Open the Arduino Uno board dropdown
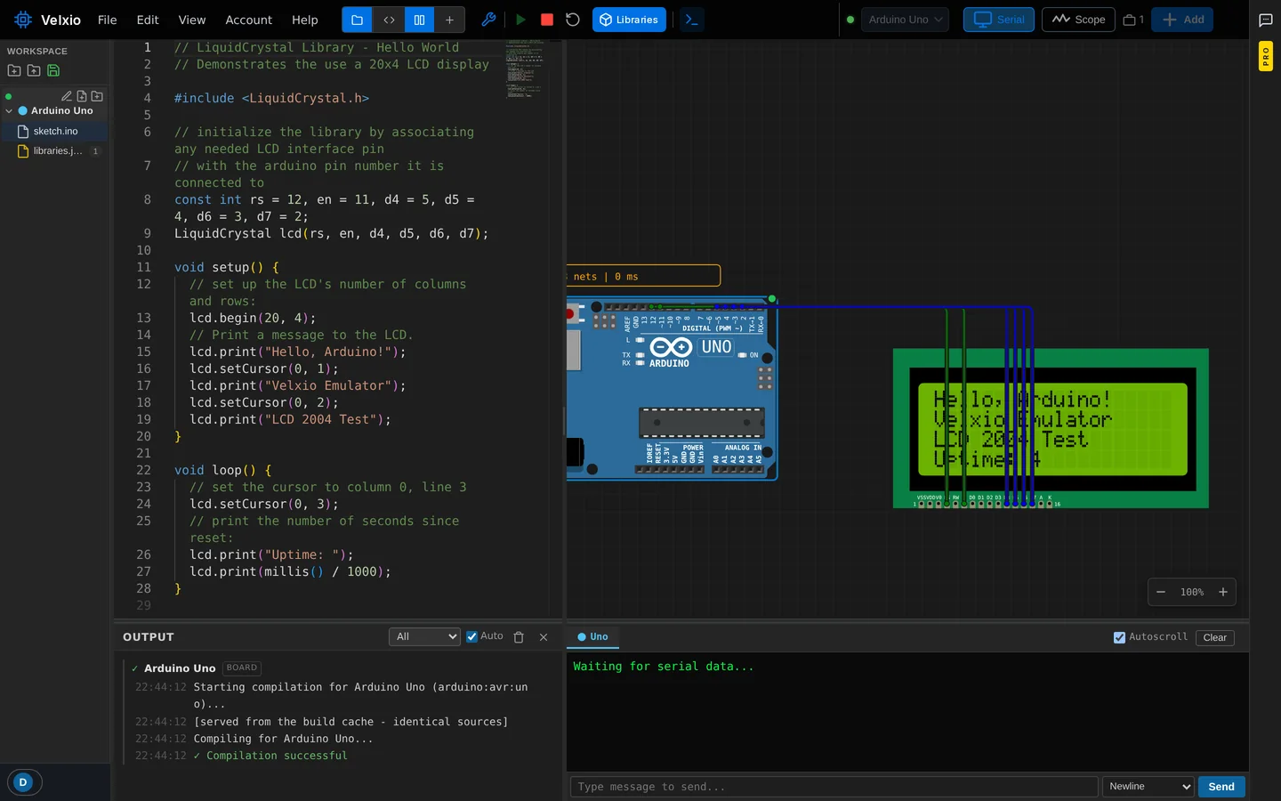The width and height of the screenshot is (1281, 801). pyautogui.click(x=905, y=20)
